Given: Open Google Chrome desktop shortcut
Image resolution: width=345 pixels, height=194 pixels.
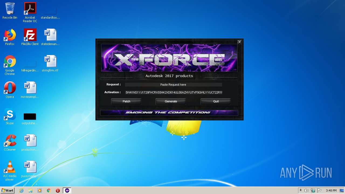Looking at the screenshot, I should pyautogui.click(x=10, y=65).
